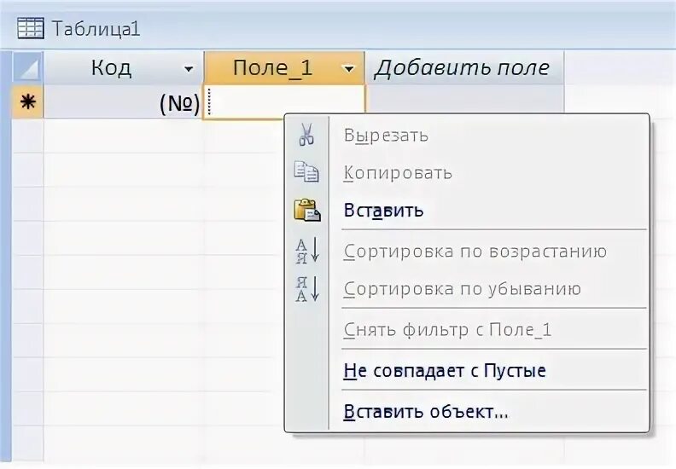The width and height of the screenshot is (676, 469).
Task: Choose Вставить from the context menu
Action: pos(383,210)
